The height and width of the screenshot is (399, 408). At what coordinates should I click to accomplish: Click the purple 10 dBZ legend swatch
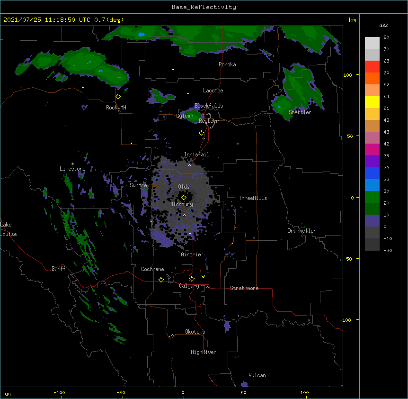[x=372, y=221]
